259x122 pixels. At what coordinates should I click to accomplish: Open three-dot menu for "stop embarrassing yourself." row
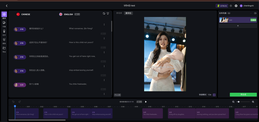tap(104, 66)
